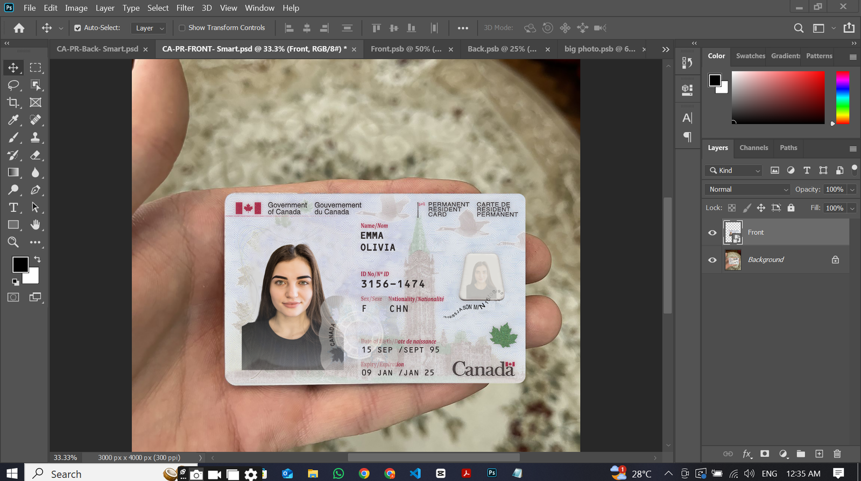Hide the Background layer
Image resolution: width=861 pixels, height=481 pixels.
point(712,260)
